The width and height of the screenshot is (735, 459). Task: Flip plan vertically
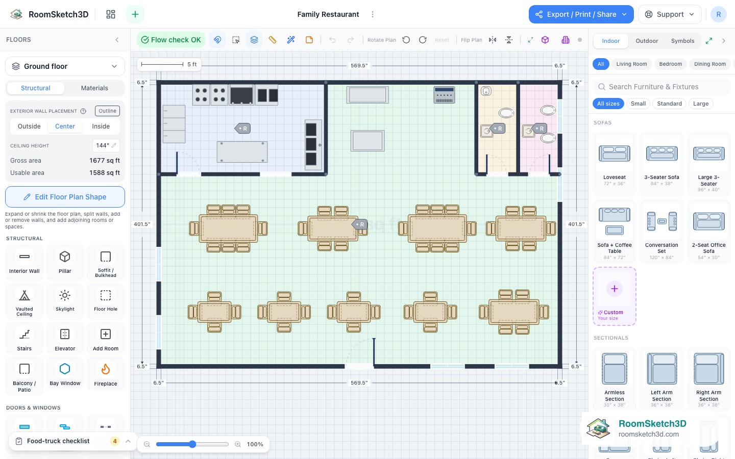[x=509, y=40]
